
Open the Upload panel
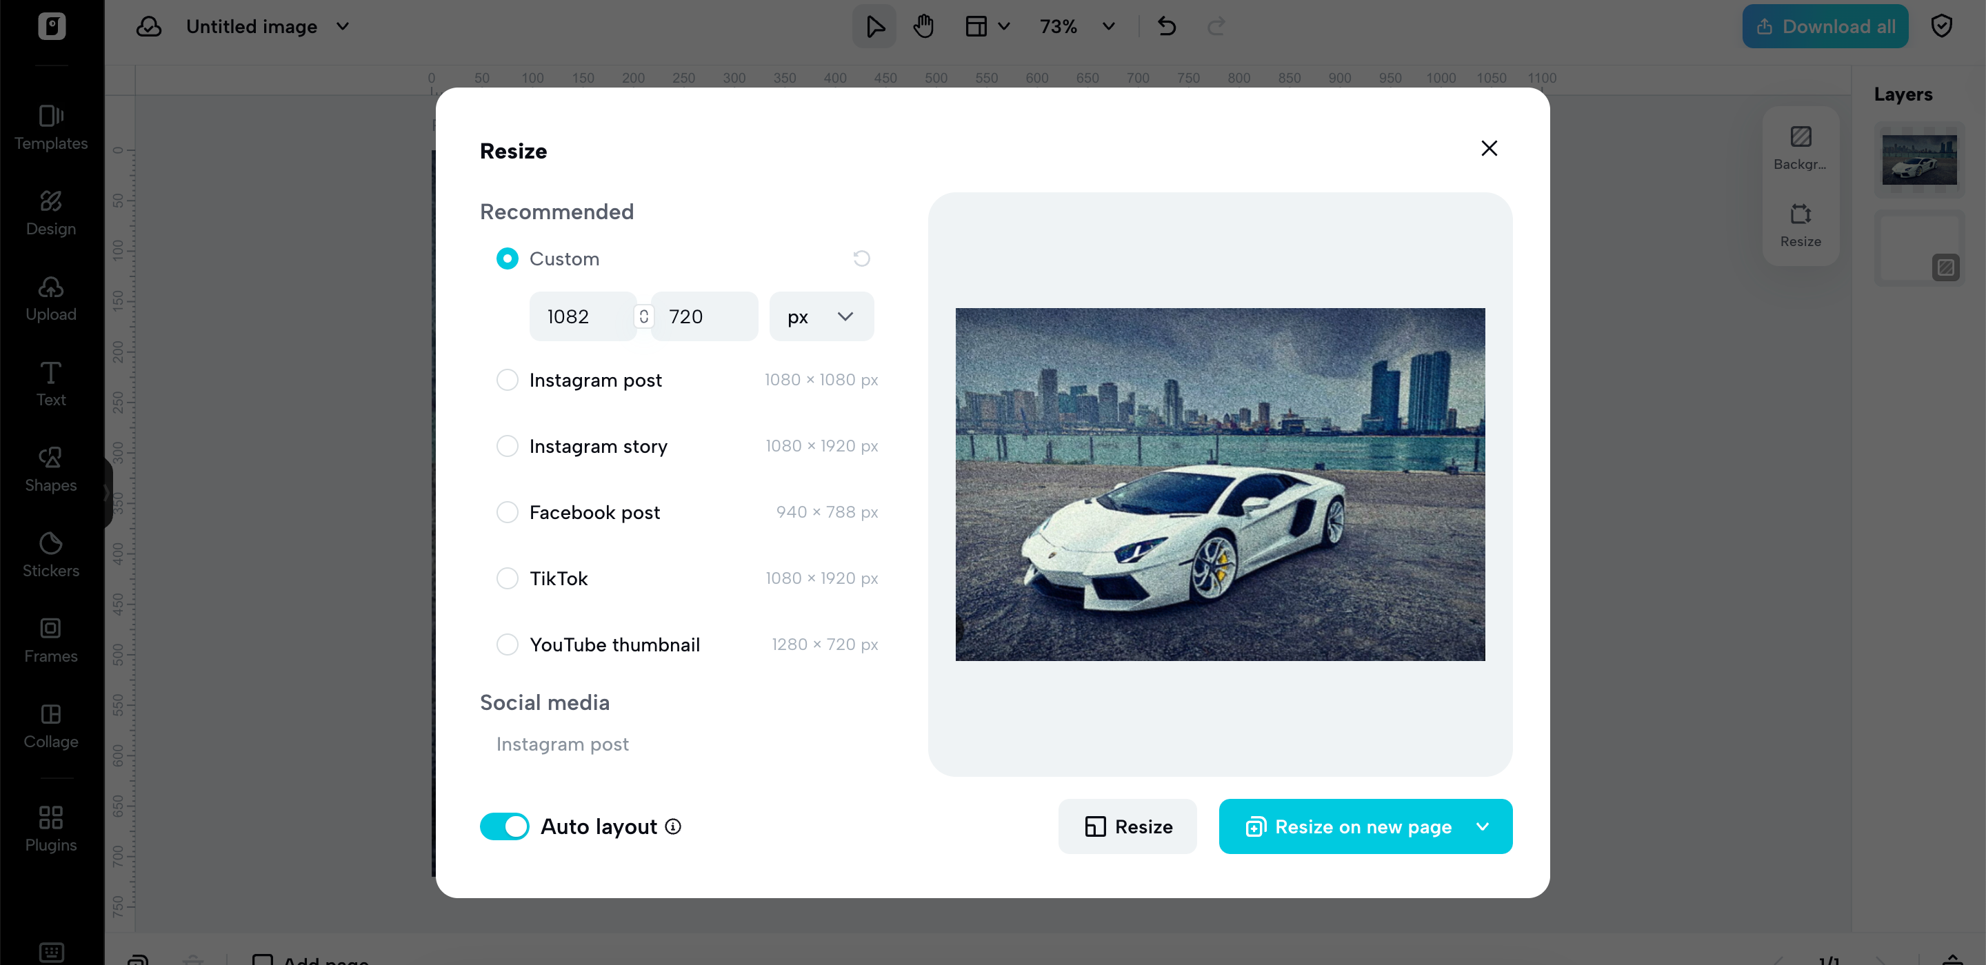(51, 299)
